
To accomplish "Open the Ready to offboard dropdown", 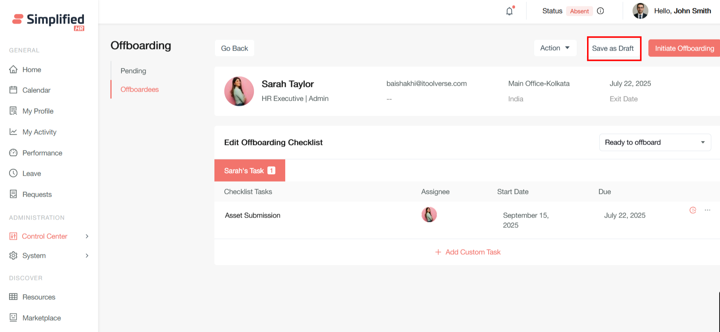I will pyautogui.click(x=655, y=143).
